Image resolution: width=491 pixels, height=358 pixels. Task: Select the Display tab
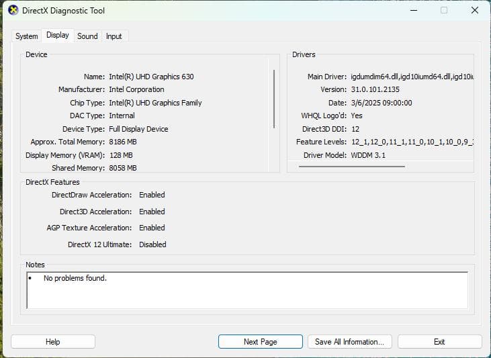point(58,36)
